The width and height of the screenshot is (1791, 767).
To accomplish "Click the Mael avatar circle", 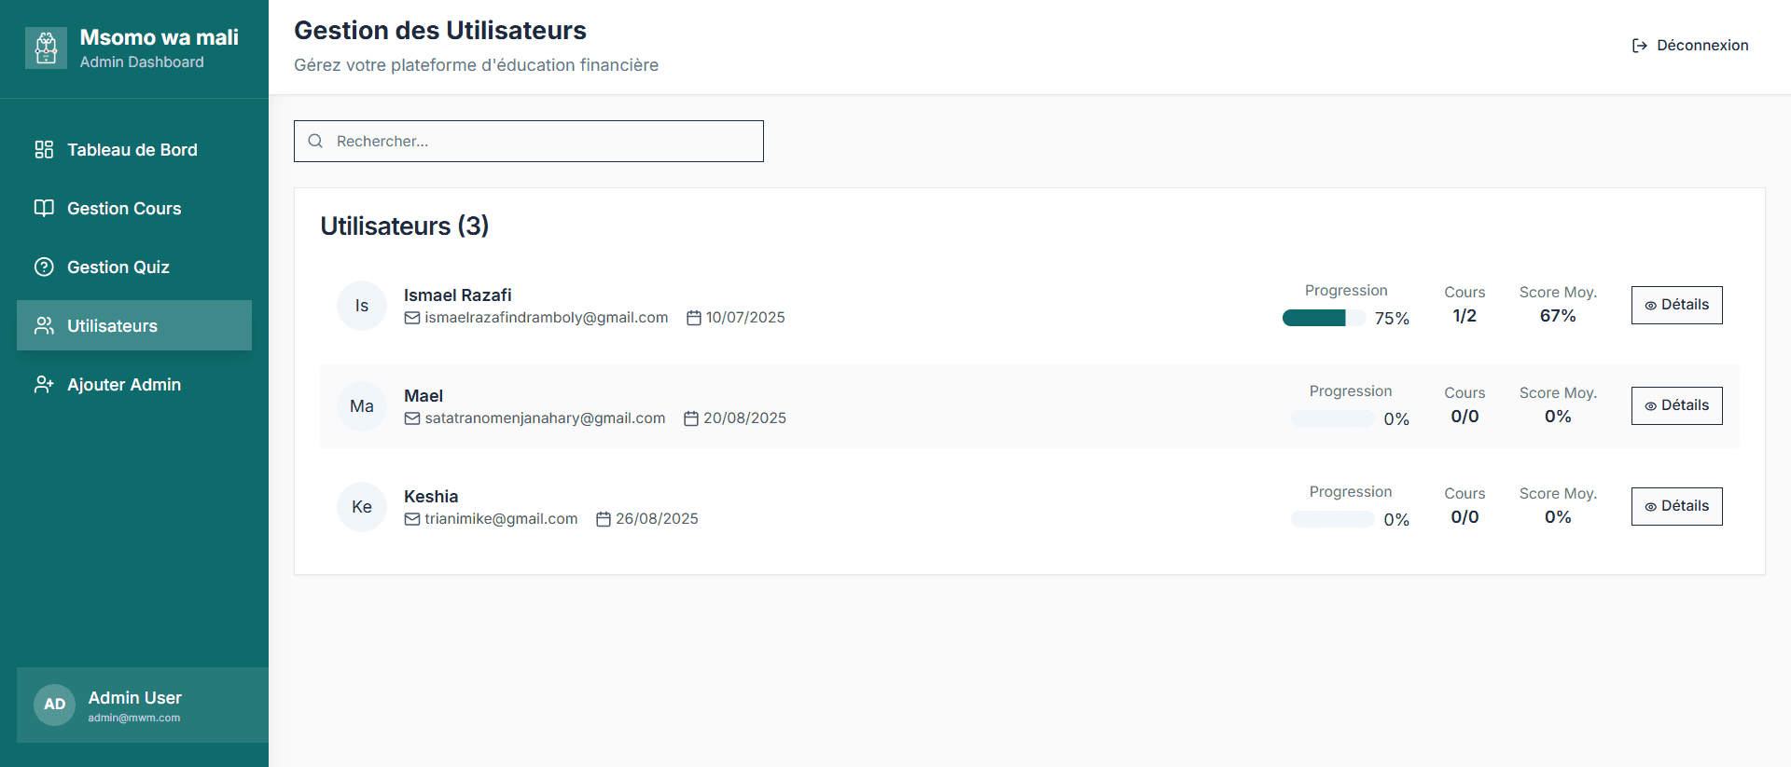I will [x=362, y=406].
